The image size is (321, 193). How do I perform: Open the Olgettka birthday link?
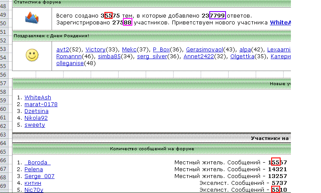tap(242, 56)
